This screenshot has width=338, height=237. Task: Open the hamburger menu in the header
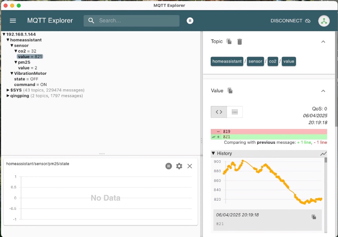click(x=13, y=21)
